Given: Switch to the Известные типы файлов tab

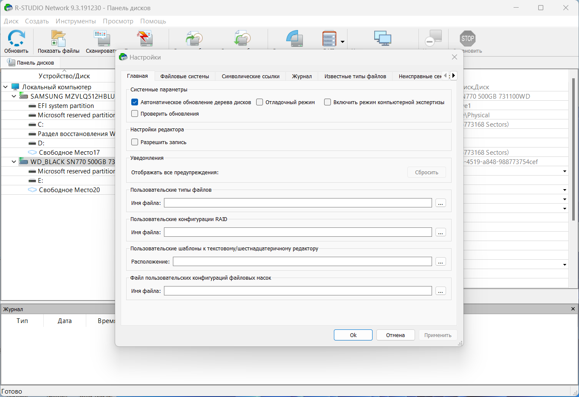Looking at the screenshot, I should (355, 77).
